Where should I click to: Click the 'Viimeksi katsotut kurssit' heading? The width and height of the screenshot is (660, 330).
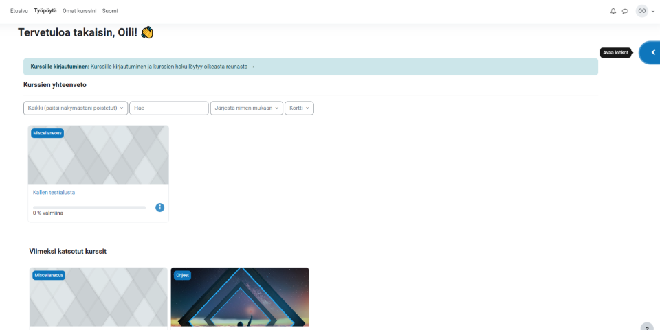pyautogui.click(x=68, y=252)
